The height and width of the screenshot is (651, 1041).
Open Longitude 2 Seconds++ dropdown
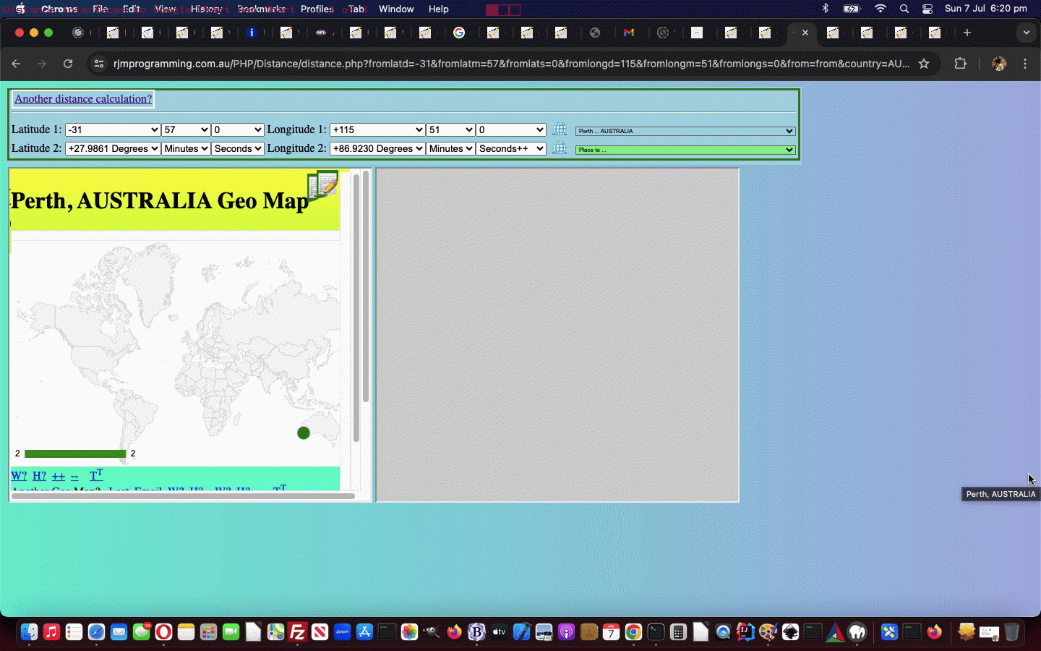tap(511, 148)
